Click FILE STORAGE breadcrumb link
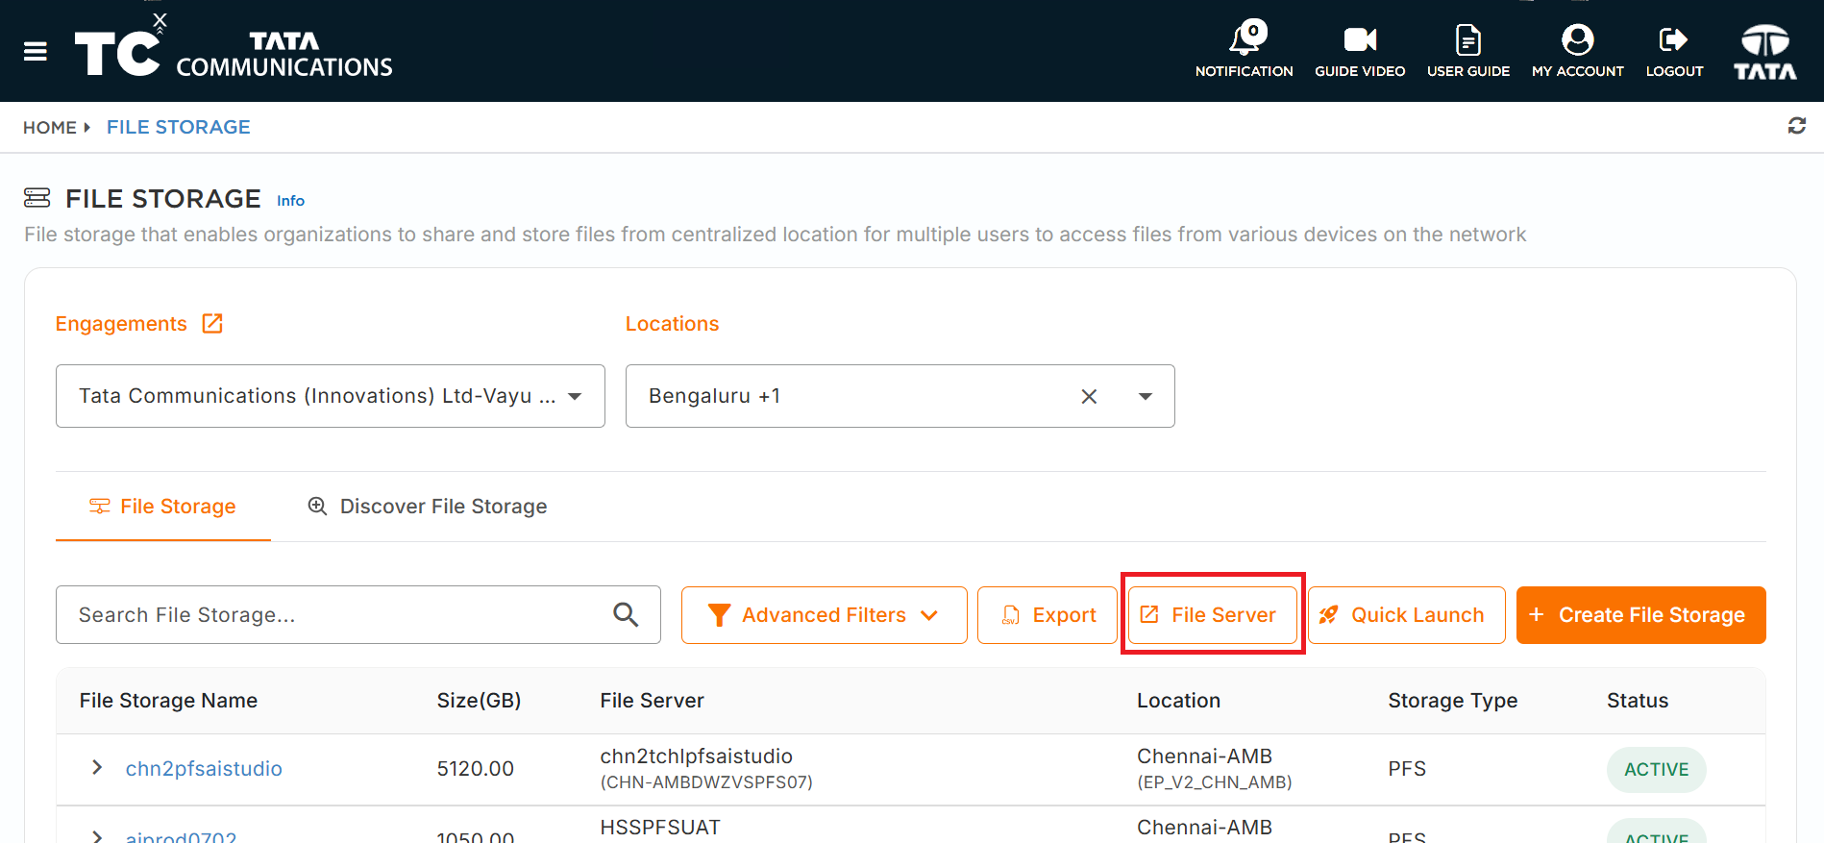 pyautogui.click(x=179, y=127)
